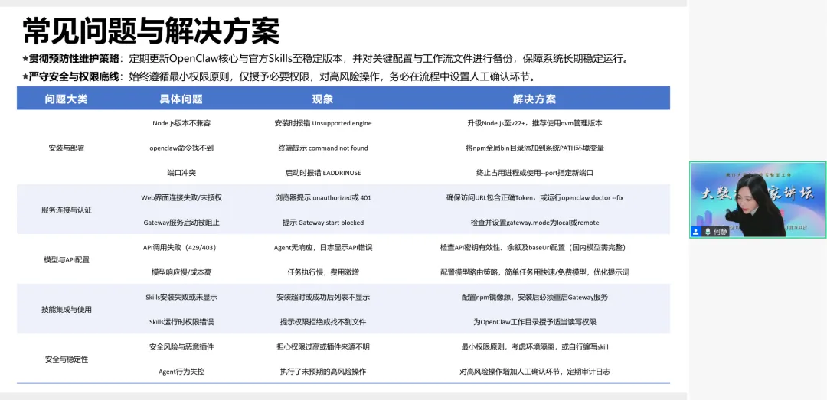Click the green microphone icon beside 何静
Viewport: 827px width, 400px height.
[x=708, y=232]
